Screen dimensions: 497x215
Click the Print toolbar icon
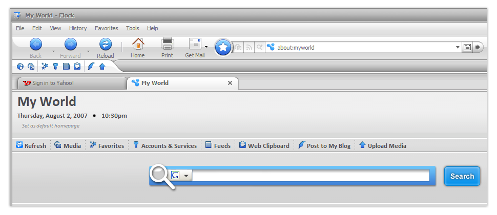coord(167,44)
